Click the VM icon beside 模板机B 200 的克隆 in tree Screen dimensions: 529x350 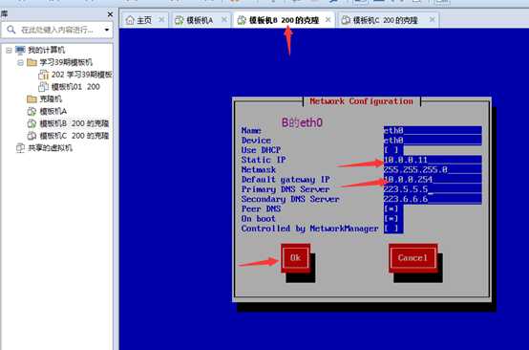32,123
